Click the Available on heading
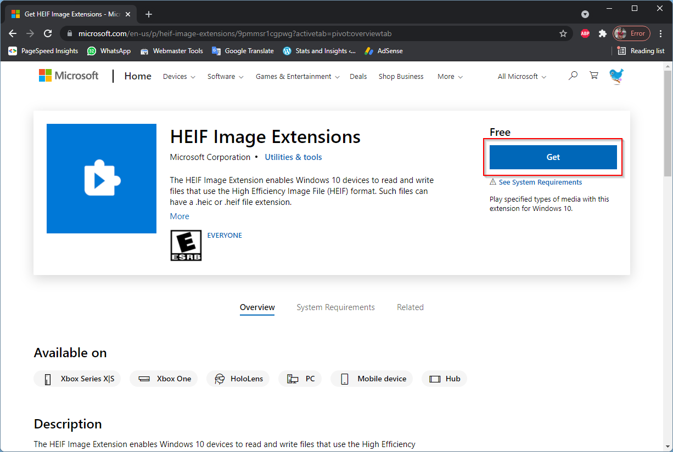Viewport: 673px width, 452px height. (70, 353)
